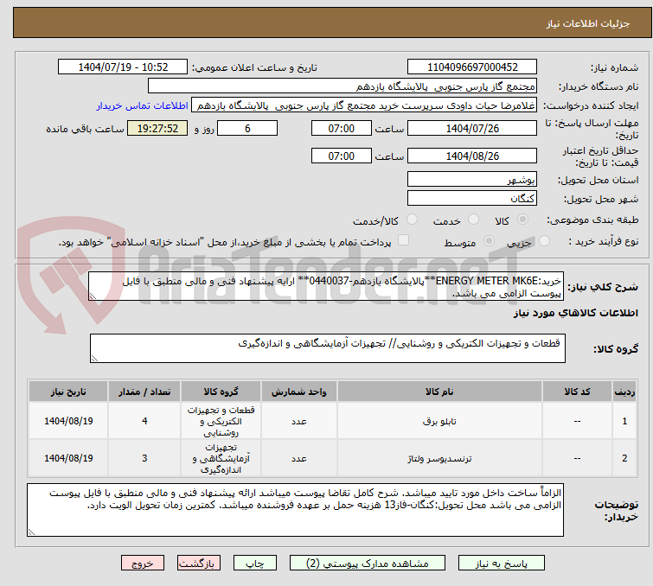Select the 'کالا/خدمت' radio button
Screen dimensions: 653x586
tap(412, 219)
